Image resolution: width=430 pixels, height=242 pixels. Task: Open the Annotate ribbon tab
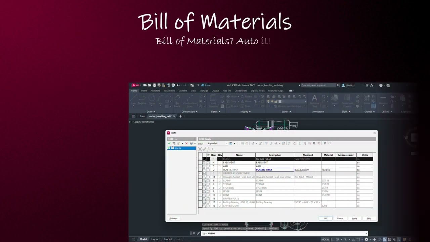[x=155, y=91]
